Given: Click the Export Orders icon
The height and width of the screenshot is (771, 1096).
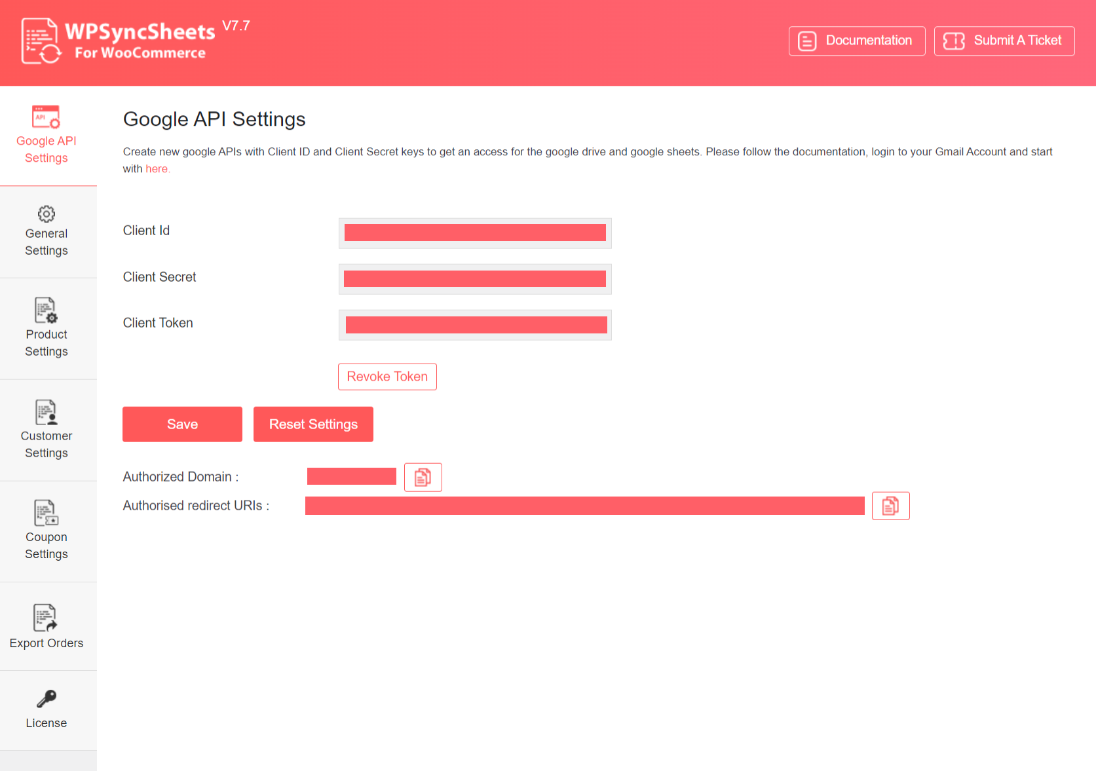Looking at the screenshot, I should [x=46, y=618].
